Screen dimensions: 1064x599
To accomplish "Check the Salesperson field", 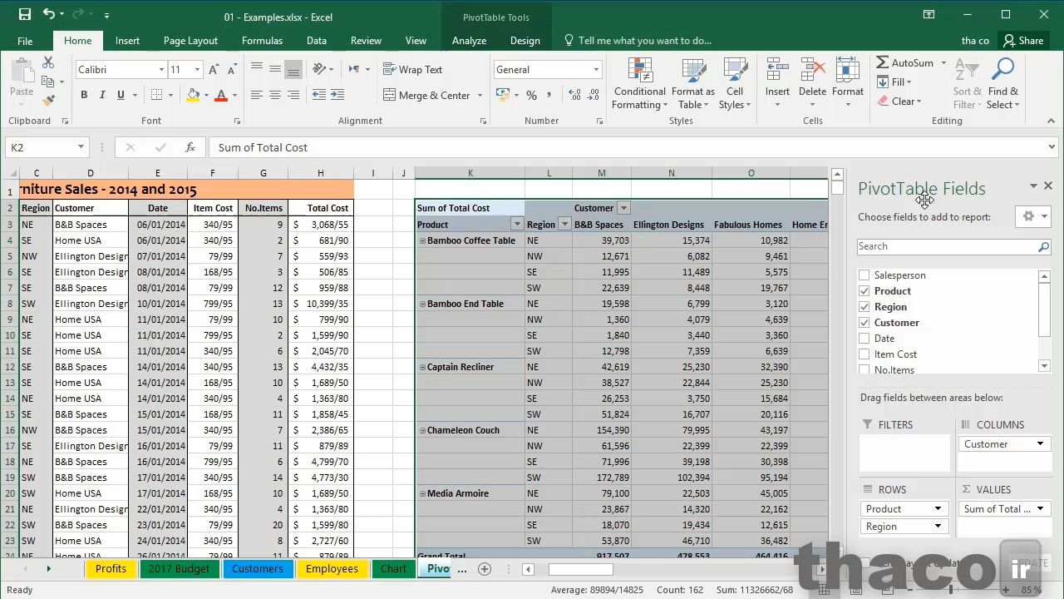I will (x=864, y=275).
